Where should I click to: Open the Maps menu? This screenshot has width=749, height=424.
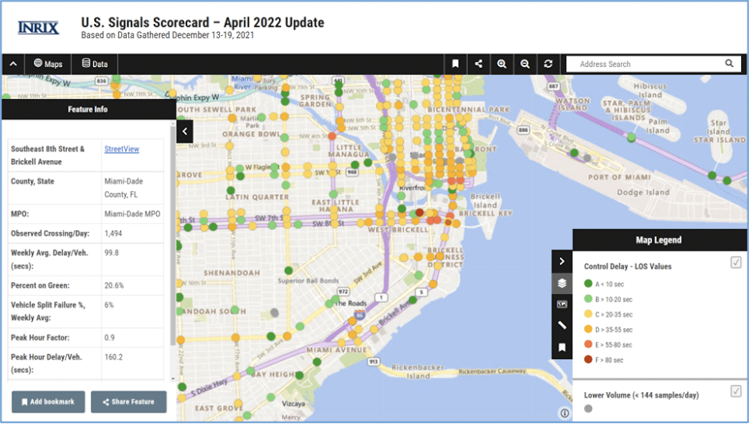pyautogui.click(x=48, y=64)
